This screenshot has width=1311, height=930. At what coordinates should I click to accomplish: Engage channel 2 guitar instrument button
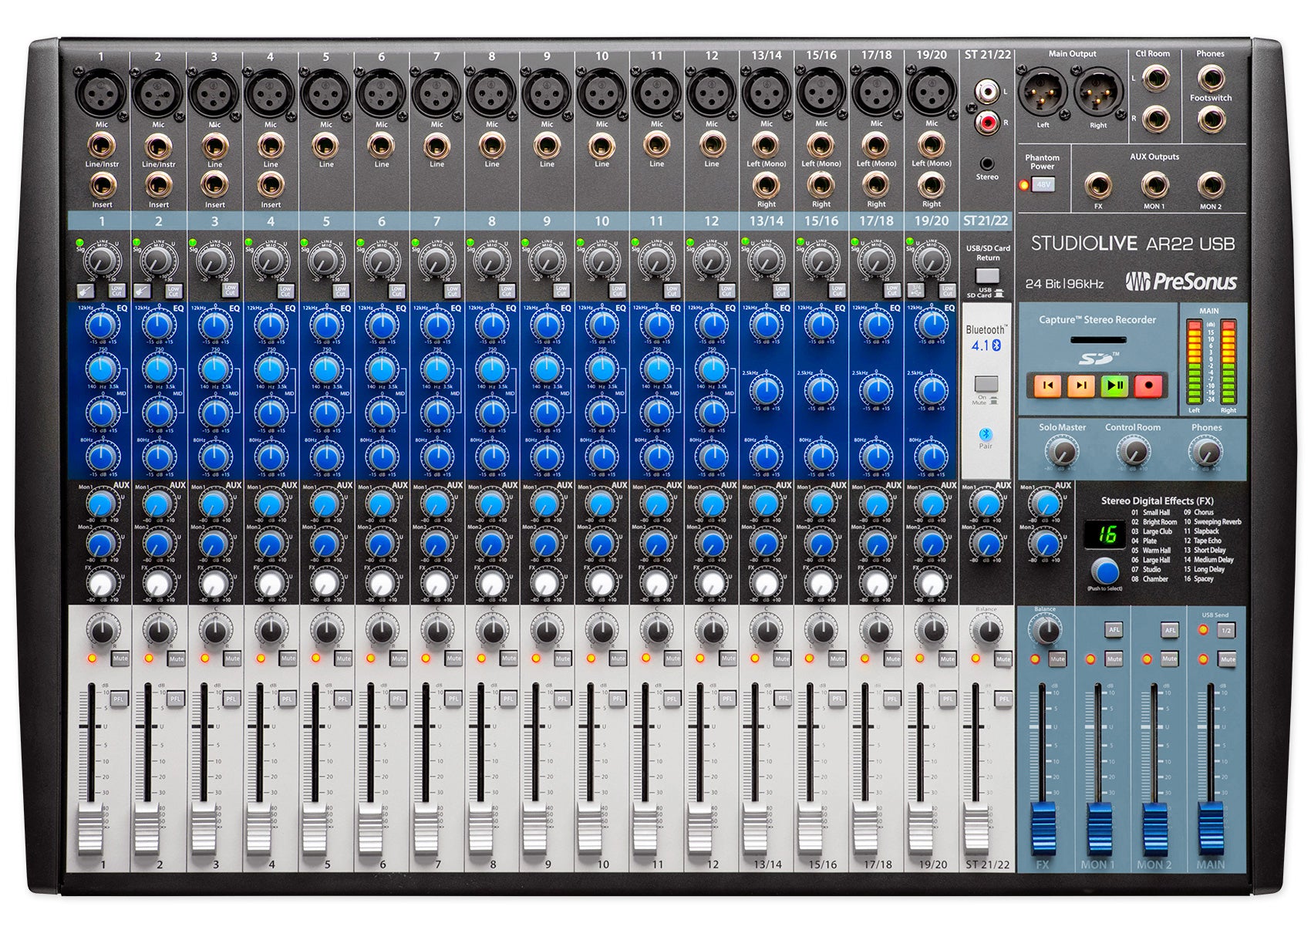(x=140, y=291)
